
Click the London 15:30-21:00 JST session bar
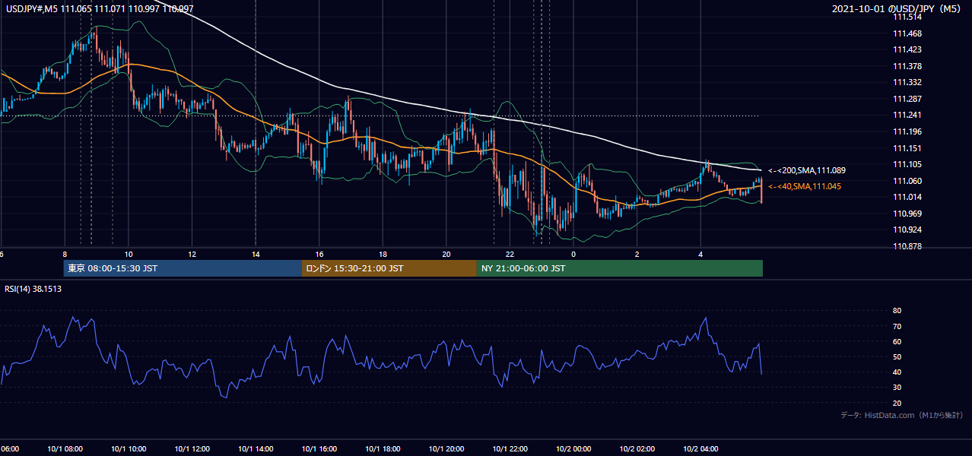[x=389, y=268]
